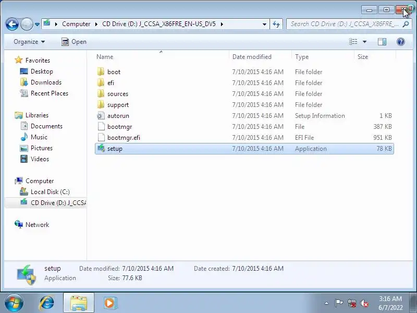Click Windows Explorer taskbar button
The height and width of the screenshot is (313, 417).
[79, 303]
